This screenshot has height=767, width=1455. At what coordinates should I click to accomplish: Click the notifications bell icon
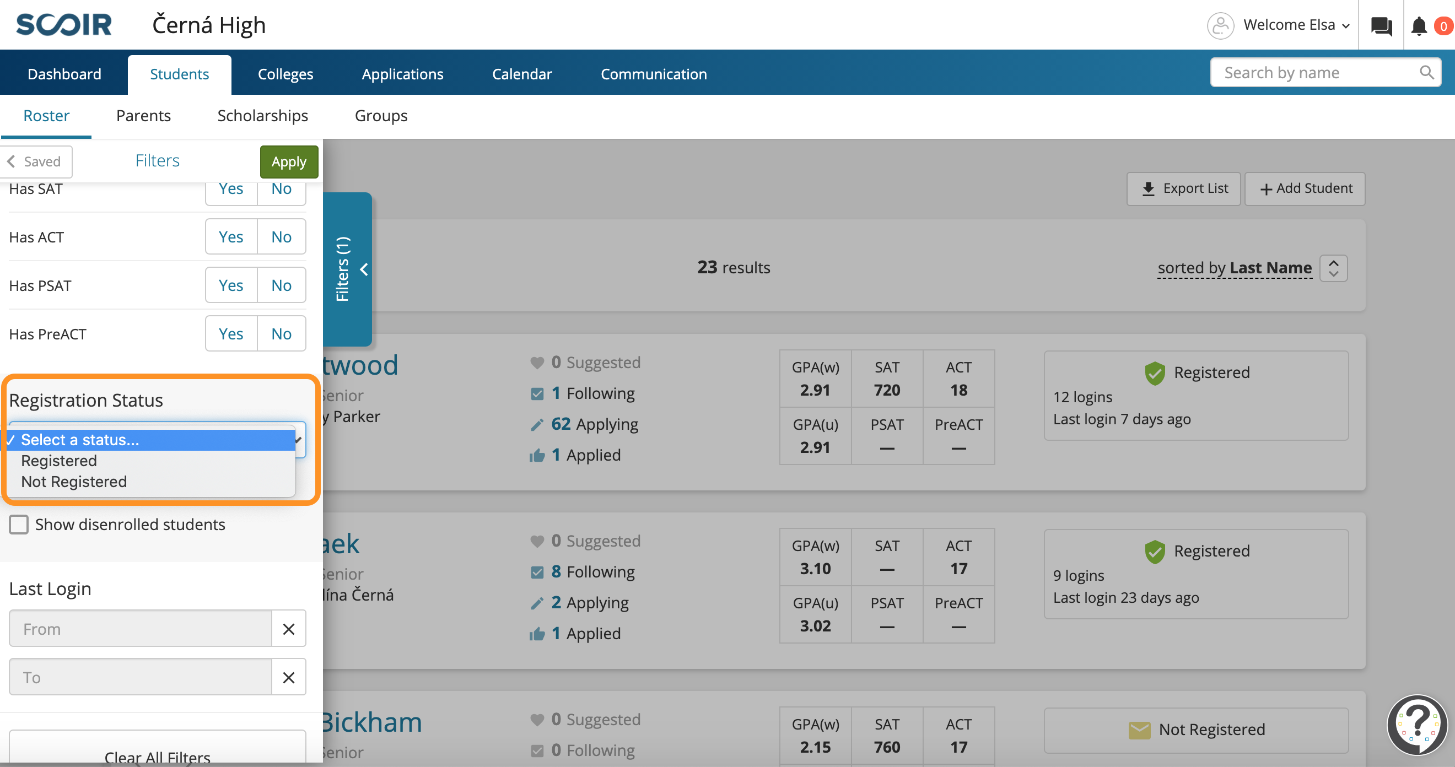(1418, 26)
